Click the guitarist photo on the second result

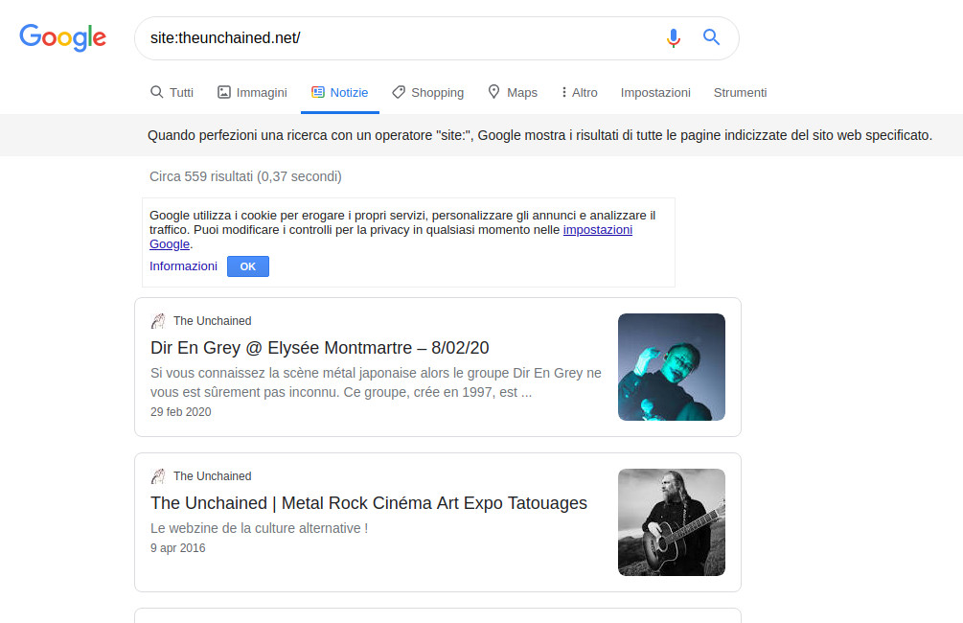click(671, 522)
